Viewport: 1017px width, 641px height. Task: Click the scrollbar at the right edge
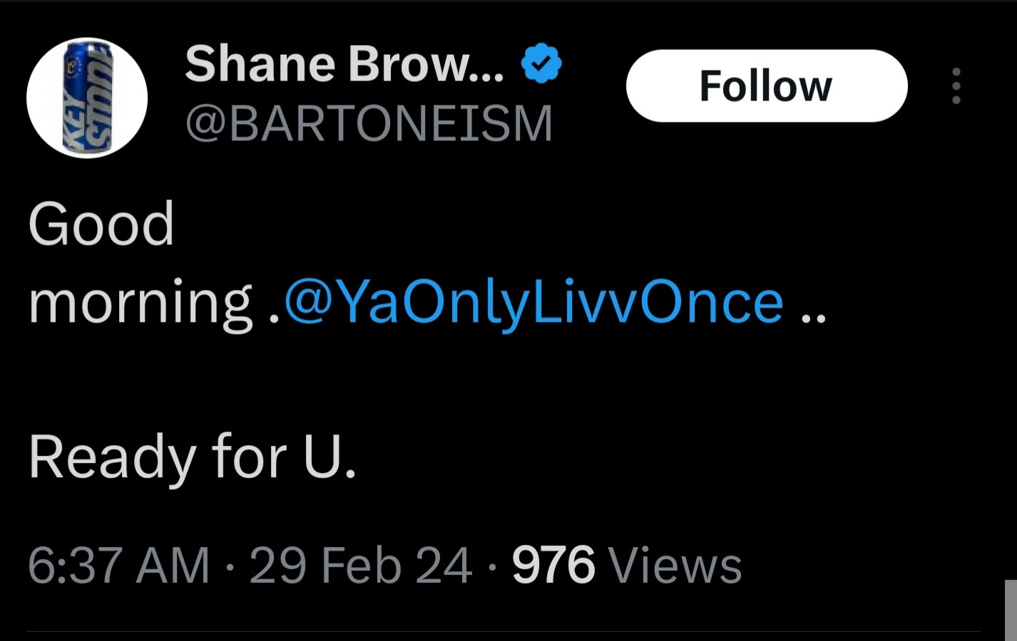(1011, 609)
